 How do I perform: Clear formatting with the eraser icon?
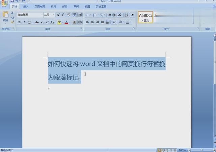point(69,15)
